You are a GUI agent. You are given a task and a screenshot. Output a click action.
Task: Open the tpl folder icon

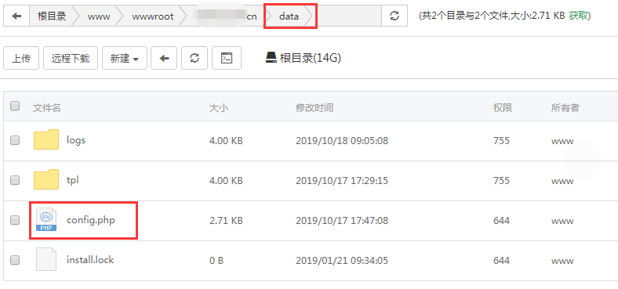(46, 180)
